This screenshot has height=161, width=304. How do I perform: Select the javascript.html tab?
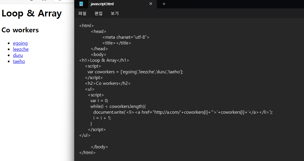coord(122,4)
